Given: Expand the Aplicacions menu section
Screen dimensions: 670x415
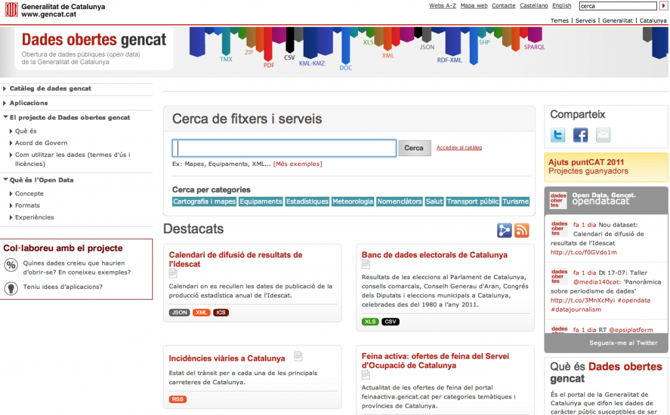Looking at the screenshot, I should [29, 103].
